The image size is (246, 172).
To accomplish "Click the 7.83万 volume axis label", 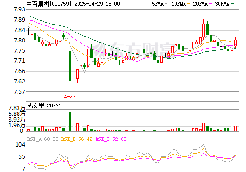I will (17, 108).
